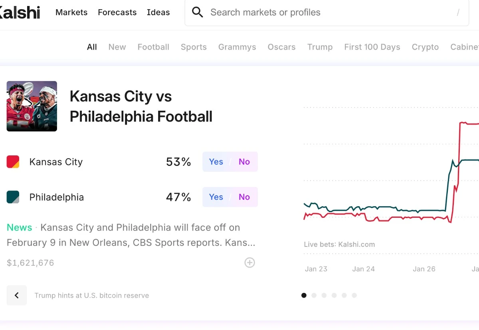This screenshot has width=479, height=330.
Task: Open the Forecasts menu
Action: coord(117,12)
